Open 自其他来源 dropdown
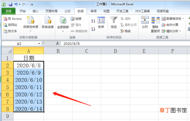Image resolution: width=190 pixels, height=121 pixels. [31, 24]
